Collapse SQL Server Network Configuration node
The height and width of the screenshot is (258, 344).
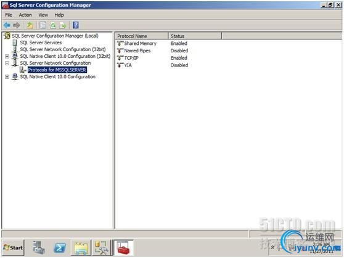pyautogui.click(x=7, y=63)
